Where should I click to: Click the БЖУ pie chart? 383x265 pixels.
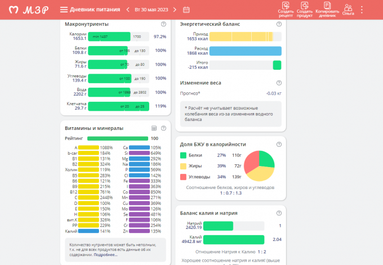click(259, 165)
